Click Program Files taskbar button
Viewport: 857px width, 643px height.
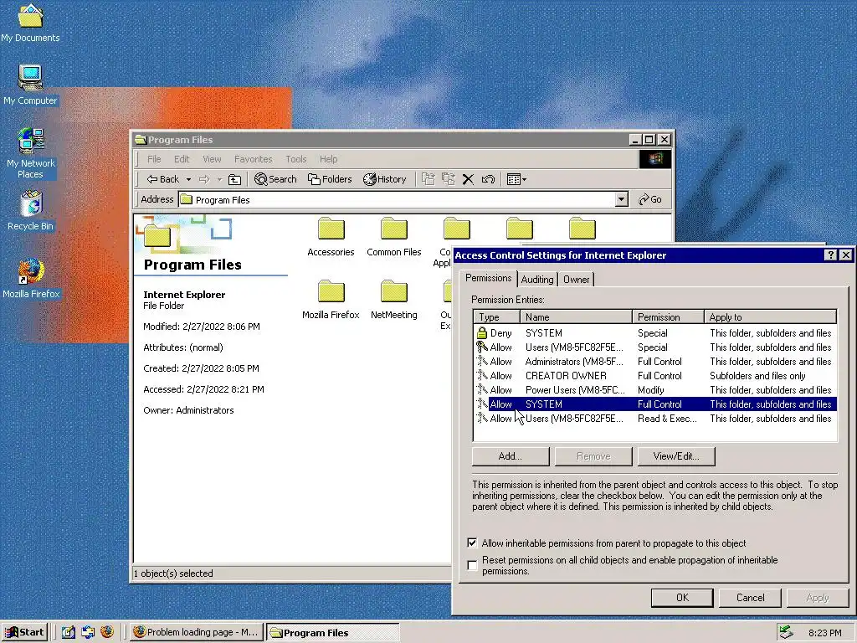333,632
